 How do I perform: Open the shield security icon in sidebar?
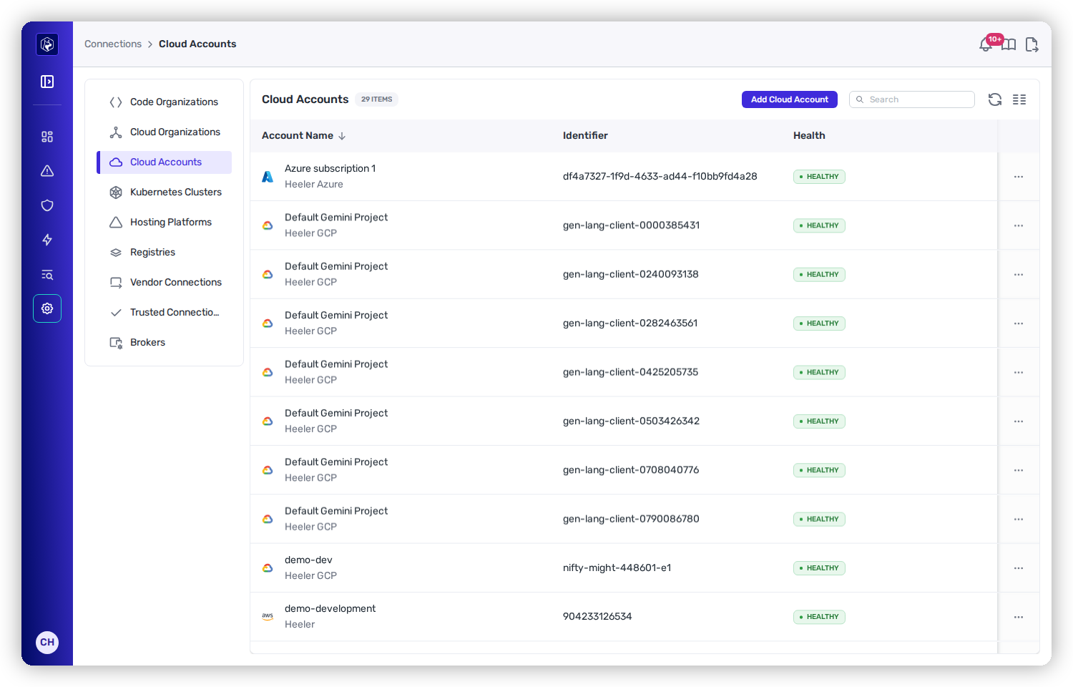pyautogui.click(x=47, y=205)
